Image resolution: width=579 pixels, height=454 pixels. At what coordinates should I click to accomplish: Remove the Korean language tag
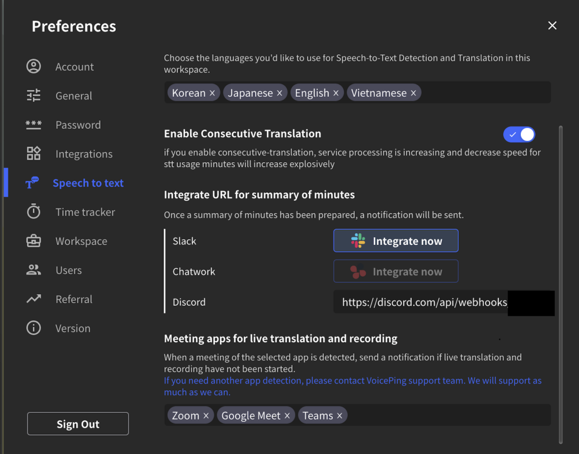pyautogui.click(x=212, y=93)
